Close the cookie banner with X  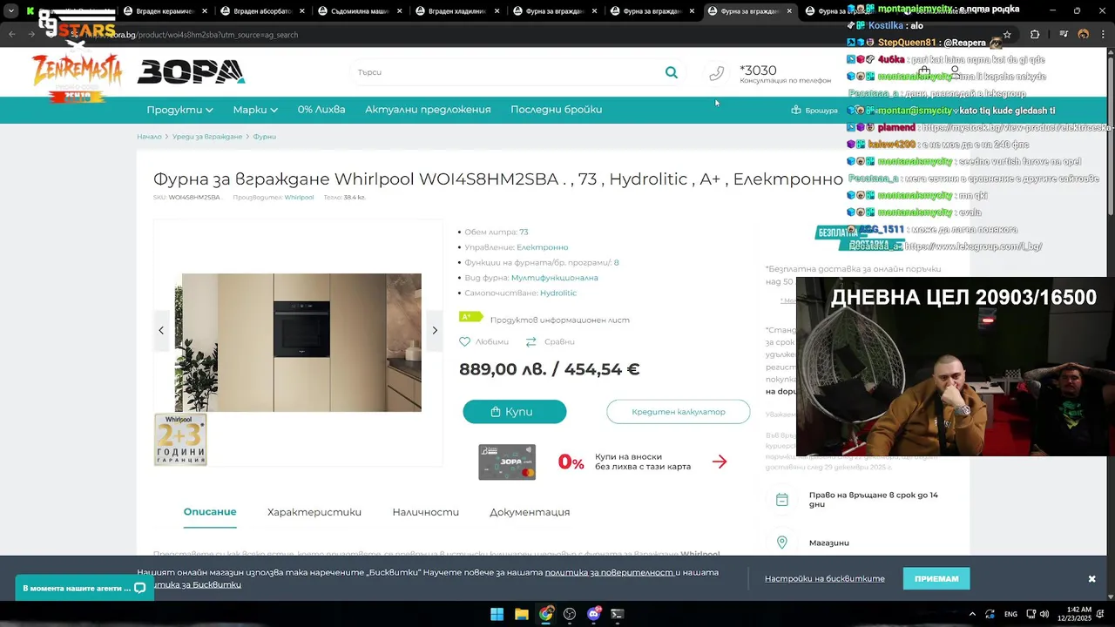point(1091,579)
